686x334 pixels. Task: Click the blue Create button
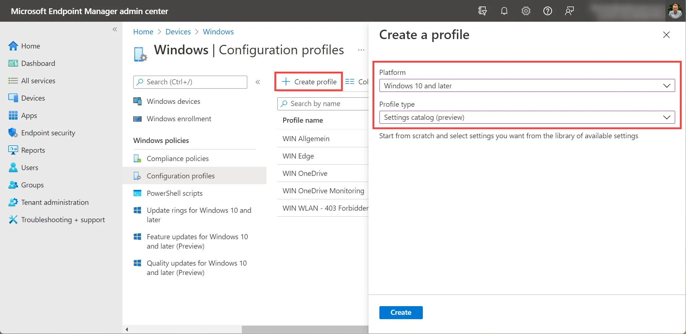click(x=401, y=313)
